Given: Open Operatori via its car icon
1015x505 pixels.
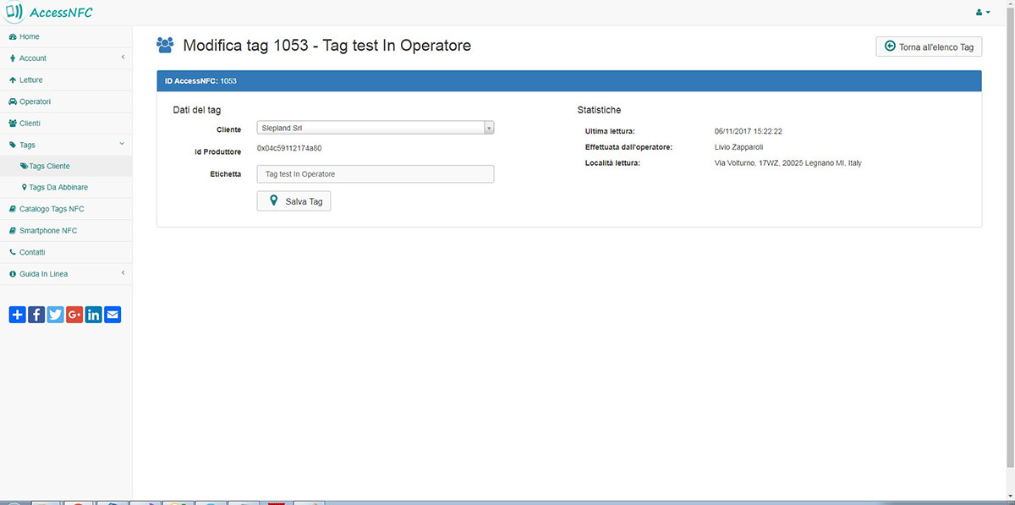Looking at the screenshot, I should tap(12, 102).
